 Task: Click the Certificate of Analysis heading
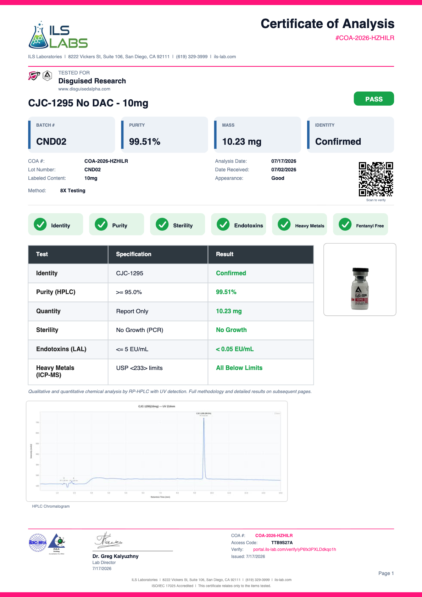coord(328,24)
